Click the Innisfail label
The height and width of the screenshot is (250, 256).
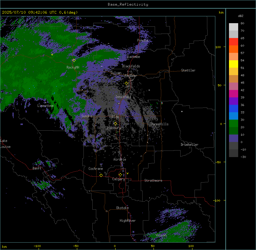pyautogui.click(x=123, y=97)
